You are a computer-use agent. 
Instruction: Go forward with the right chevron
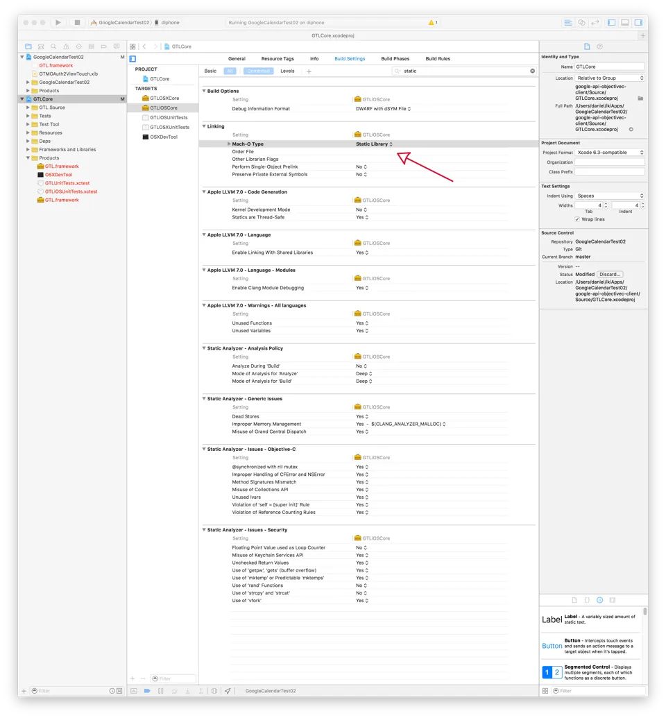pos(155,46)
